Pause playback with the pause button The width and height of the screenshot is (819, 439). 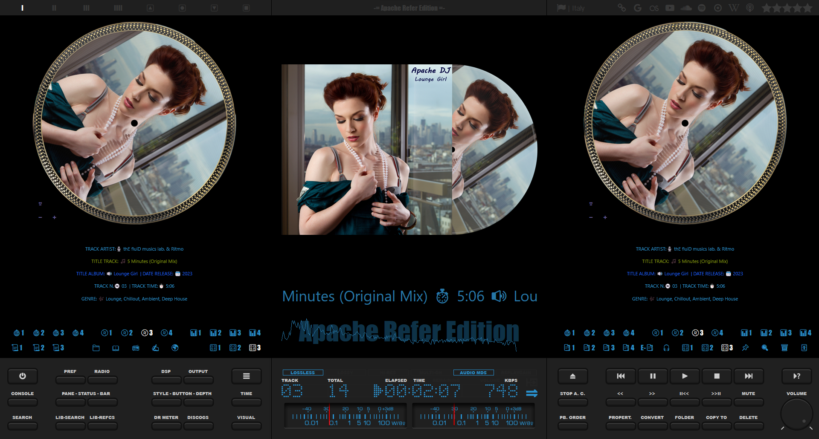[653, 376]
